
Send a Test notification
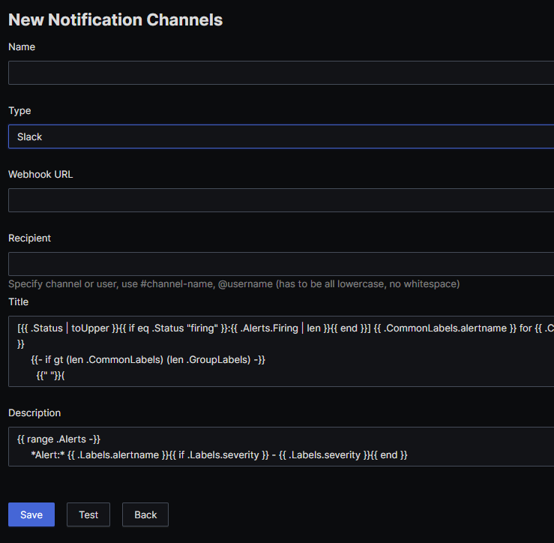coord(88,514)
